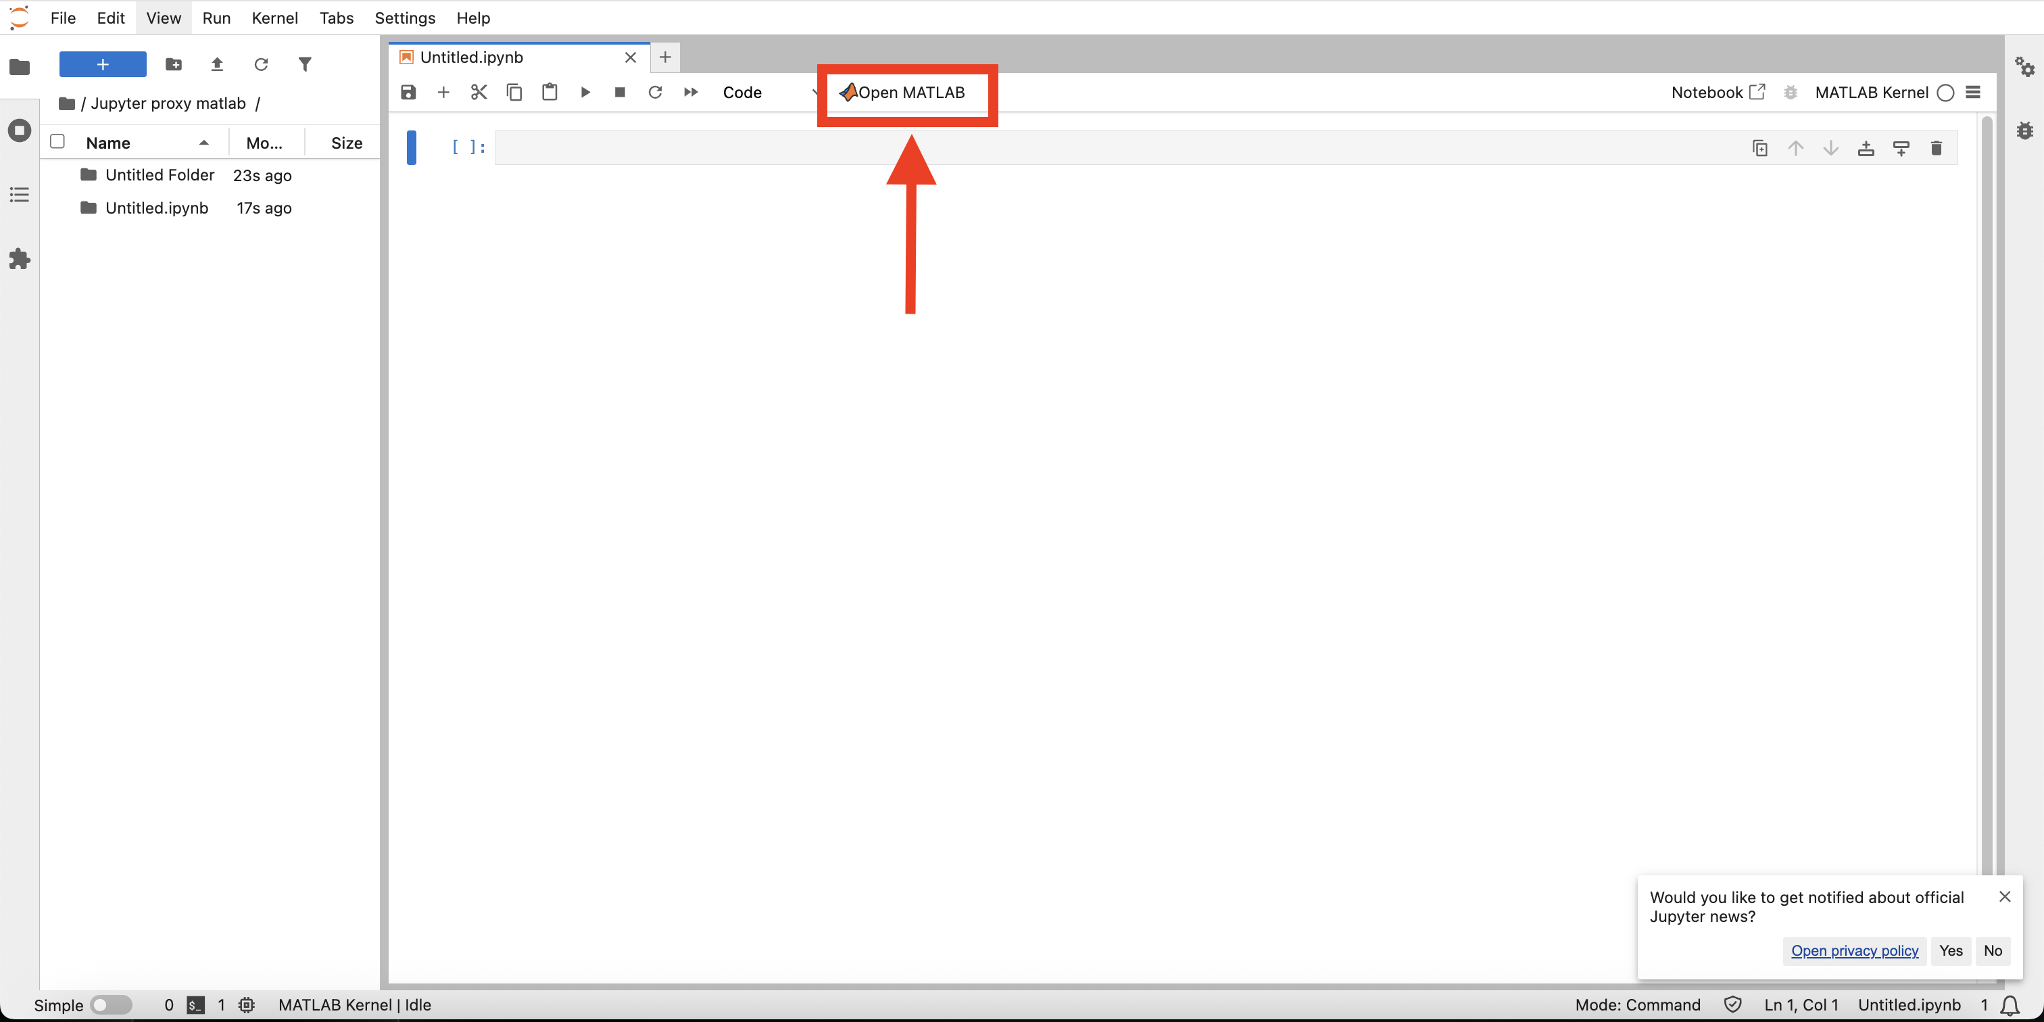Open the Run menu

point(216,18)
